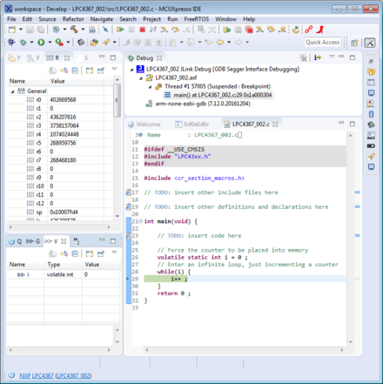Collapse the Thread #1 57005 node
The height and width of the screenshot is (384, 383).
point(151,87)
